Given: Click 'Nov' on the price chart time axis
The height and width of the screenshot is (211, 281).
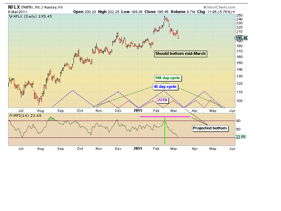Looking at the screenshot, I should coord(99,111).
